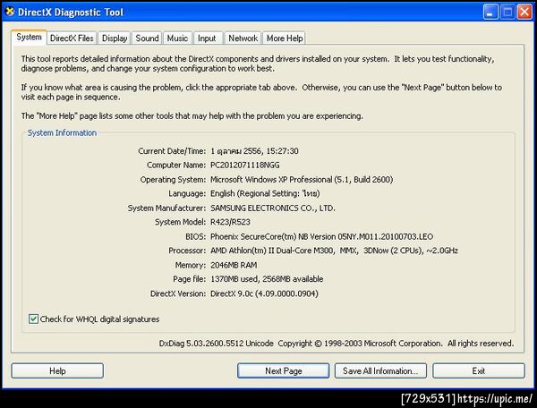Open the Music tab

pyautogui.click(x=177, y=38)
